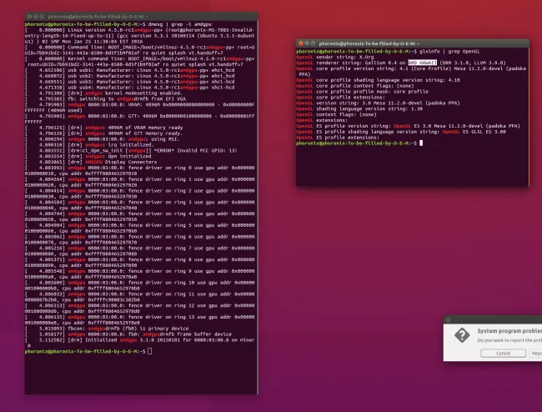Image resolution: width=542 pixels, height=412 pixels.
Task: Click the "4096M of VRAM memory ready" line
Action: (x=103, y=128)
